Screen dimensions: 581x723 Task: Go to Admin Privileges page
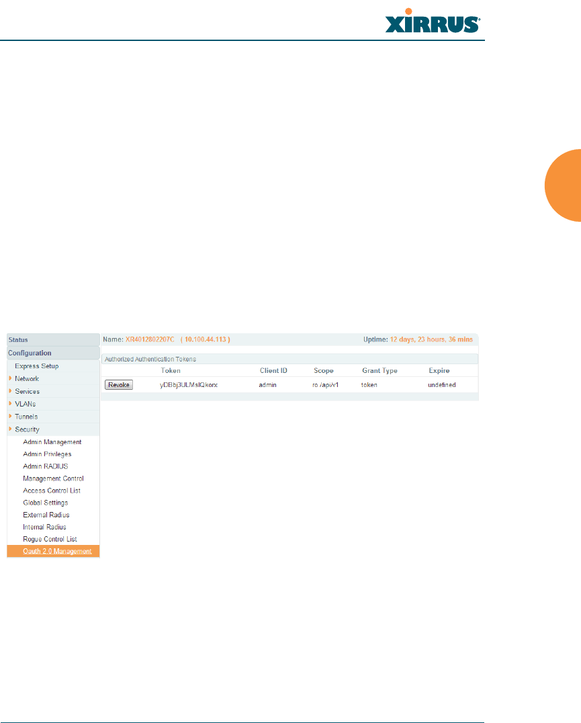(x=47, y=454)
